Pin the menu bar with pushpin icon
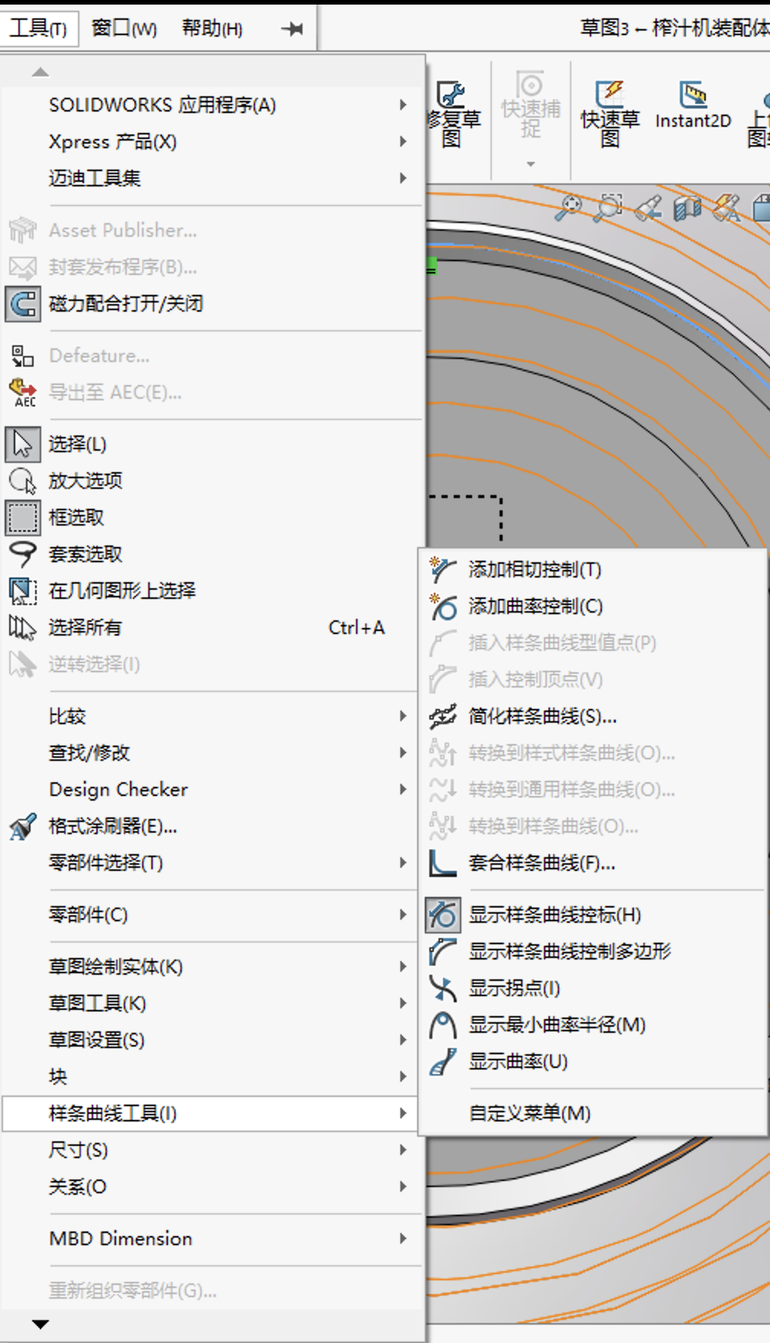Screen dimensions: 770x1343 (x=292, y=29)
